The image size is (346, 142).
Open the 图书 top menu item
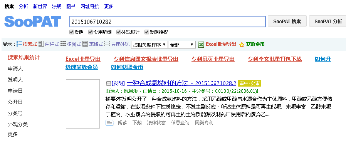click(x=71, y=7)
